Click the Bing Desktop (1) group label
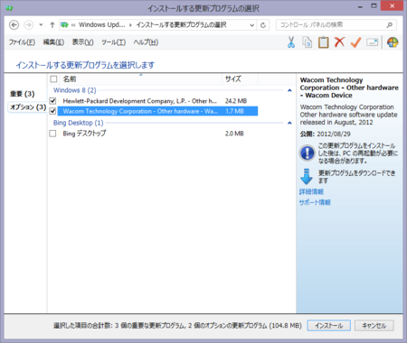Screen dimensions: 407x343 coord(79,123)
